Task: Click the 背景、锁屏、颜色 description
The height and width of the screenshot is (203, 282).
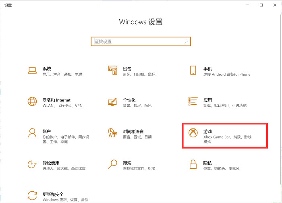Action: click(137, 106)
